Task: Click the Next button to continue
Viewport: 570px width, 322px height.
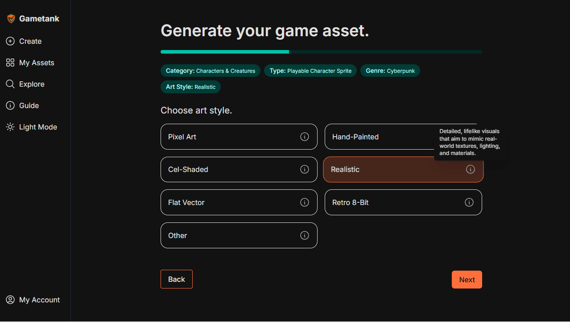Action: click(x=467, y=279)
